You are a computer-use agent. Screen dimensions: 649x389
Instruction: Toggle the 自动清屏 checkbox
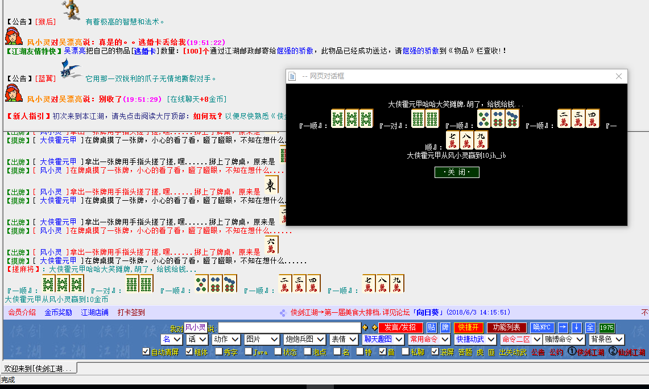pyautogui.click(x=146, y=351)
